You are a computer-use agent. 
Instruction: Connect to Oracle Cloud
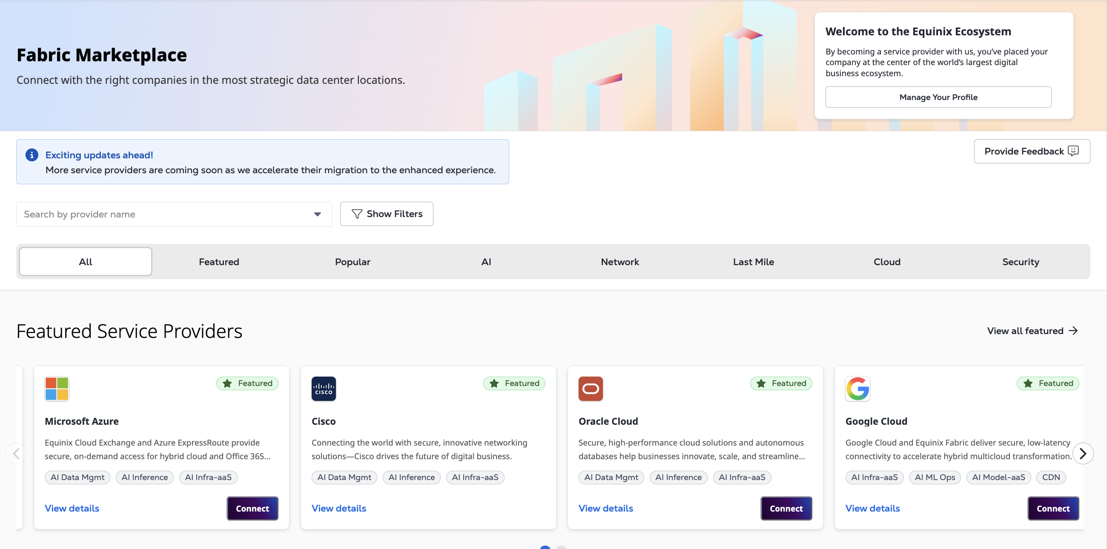[x=786, y=508]
